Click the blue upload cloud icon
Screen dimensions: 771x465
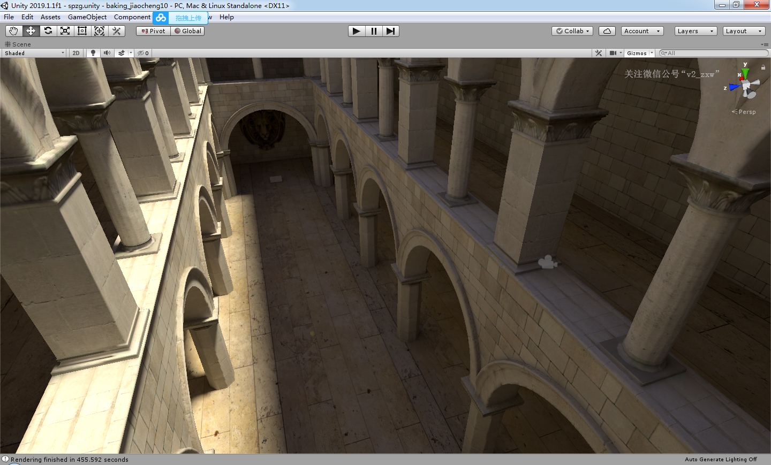(x=161, y=18)
